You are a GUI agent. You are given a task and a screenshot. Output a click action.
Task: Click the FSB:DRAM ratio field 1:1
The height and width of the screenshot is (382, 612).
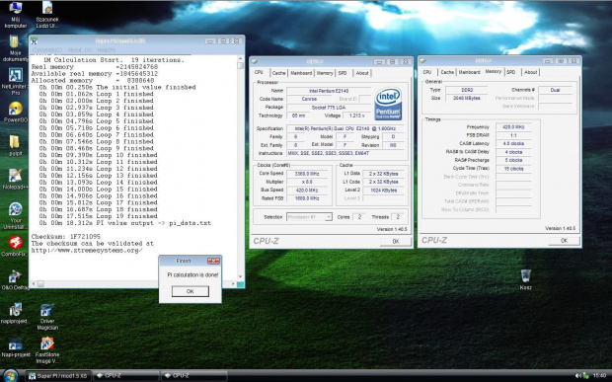[x=513, y=135]
